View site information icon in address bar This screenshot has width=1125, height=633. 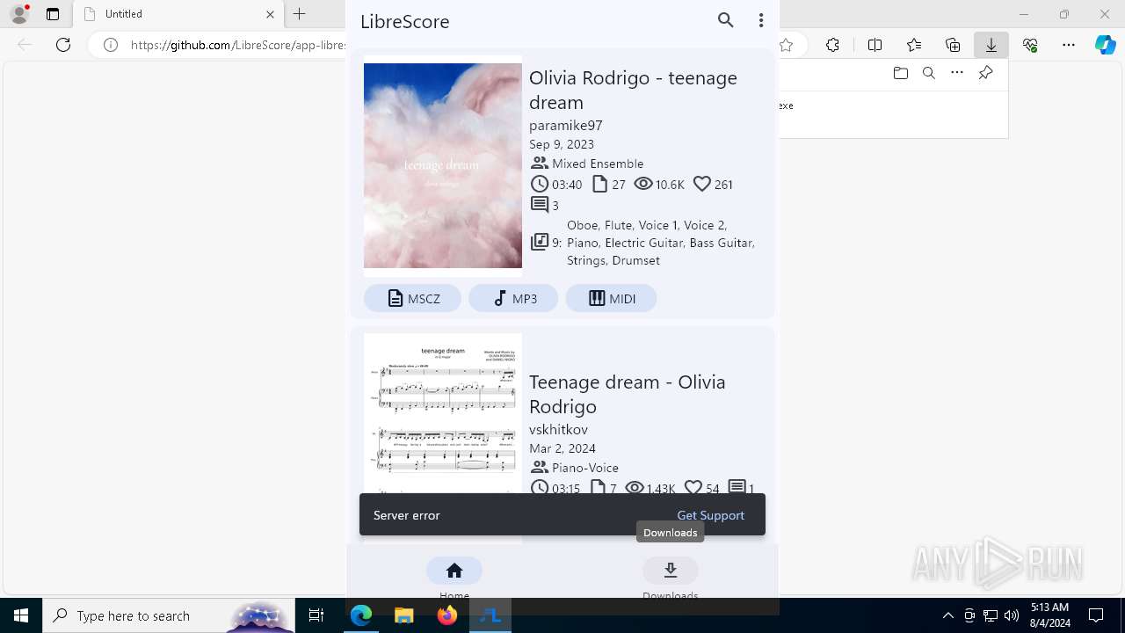click(111, 45)
